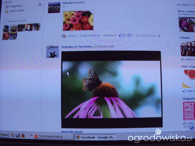Open chat with blue-toned friend thumbnail in second row
The image size is (195, 146).
point(13,36)
